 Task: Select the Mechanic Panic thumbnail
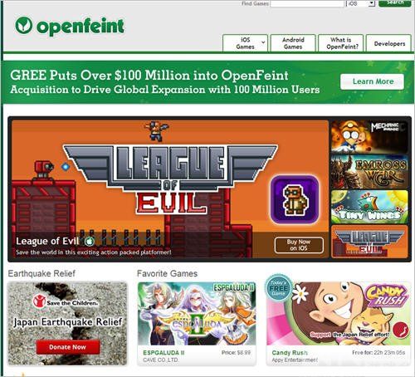(x=369, y=137)
